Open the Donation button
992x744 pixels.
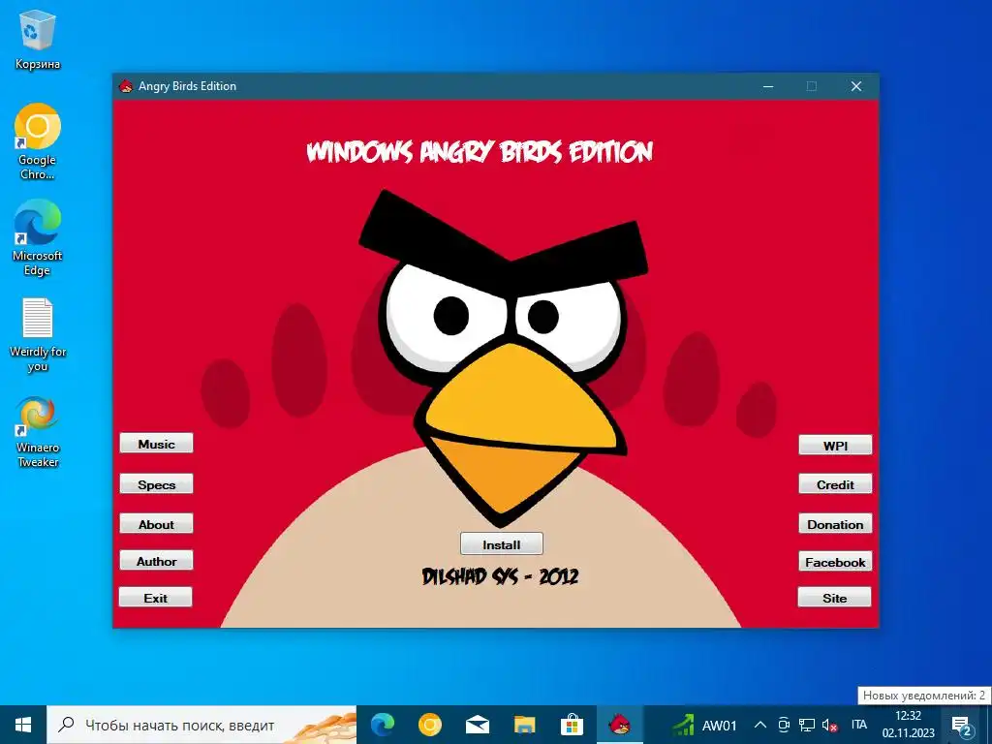835,524
